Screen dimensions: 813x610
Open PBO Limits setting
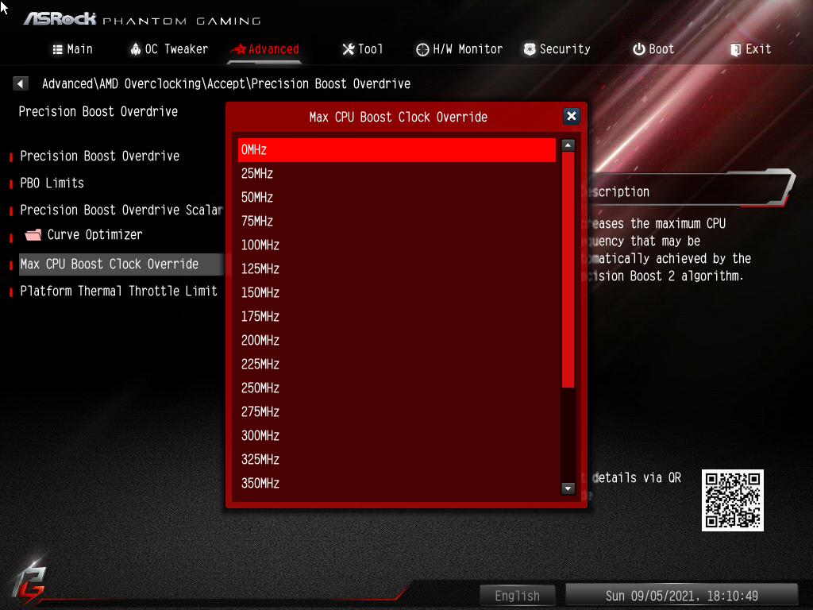pos(52,183)
